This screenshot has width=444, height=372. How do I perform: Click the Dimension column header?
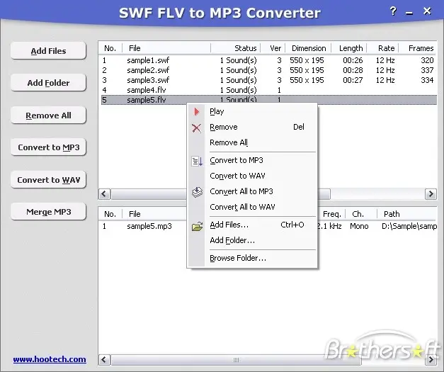[309, 48]
